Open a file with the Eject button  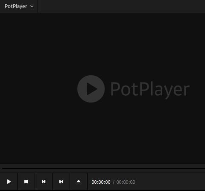[x=79, y=182]
